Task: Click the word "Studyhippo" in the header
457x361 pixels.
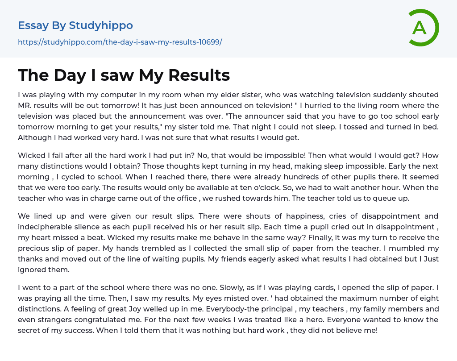Action: pyautogui.click(x=101, y=25)
